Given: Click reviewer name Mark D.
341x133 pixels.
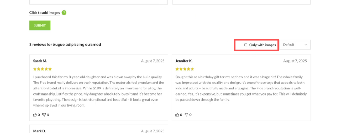Looking at the screenshot, I should tap(40, 131).
